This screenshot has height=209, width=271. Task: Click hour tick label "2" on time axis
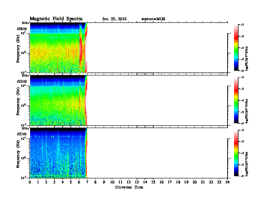pos(46,182)
